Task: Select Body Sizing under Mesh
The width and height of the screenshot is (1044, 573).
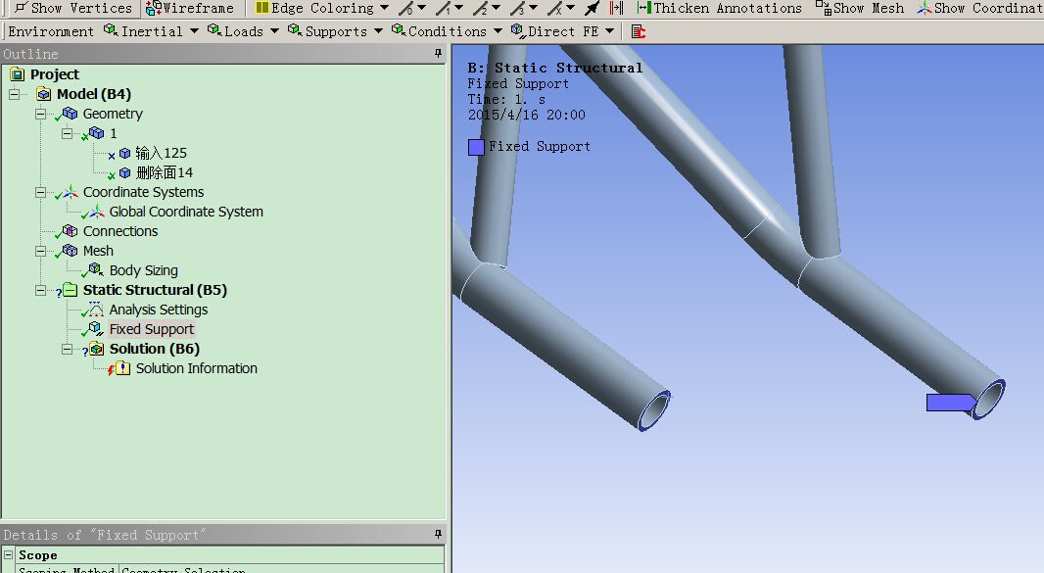Action: [143, 270]
